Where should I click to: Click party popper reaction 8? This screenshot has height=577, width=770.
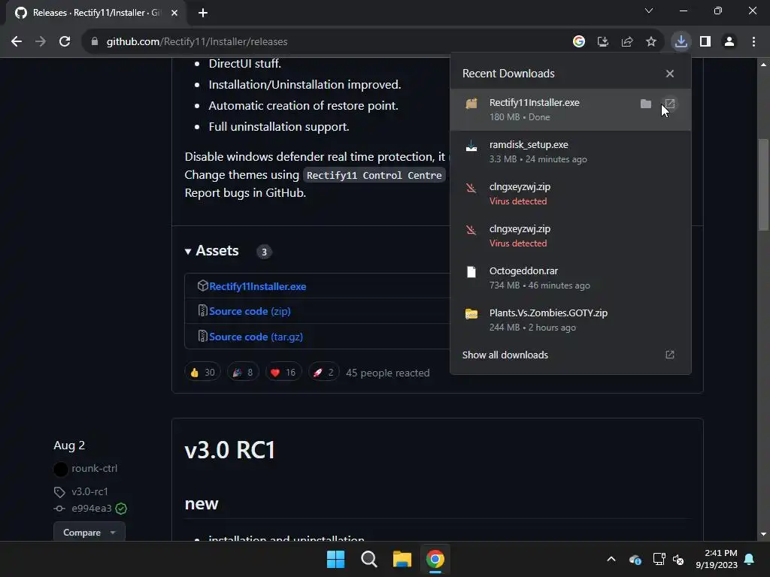pyautogui.click(x=243, y=373)
